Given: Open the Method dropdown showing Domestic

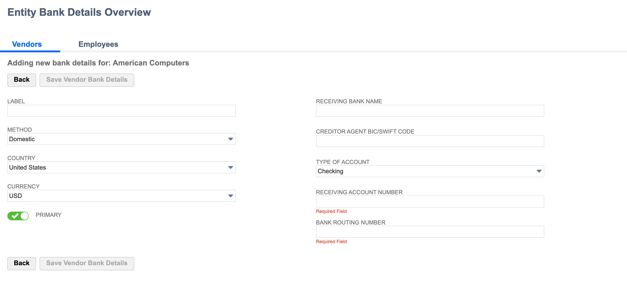Looking at the screenshot, I should tap(122, 139).
